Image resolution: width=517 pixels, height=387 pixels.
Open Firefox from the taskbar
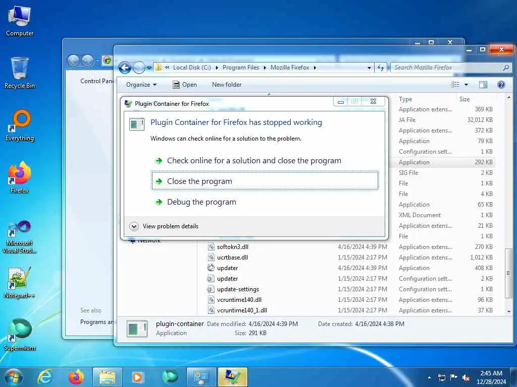click(x=76, y=377)
